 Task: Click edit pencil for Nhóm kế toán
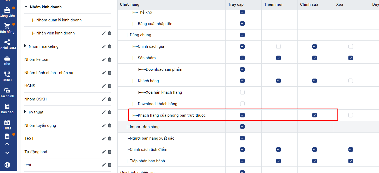point(104,59)
